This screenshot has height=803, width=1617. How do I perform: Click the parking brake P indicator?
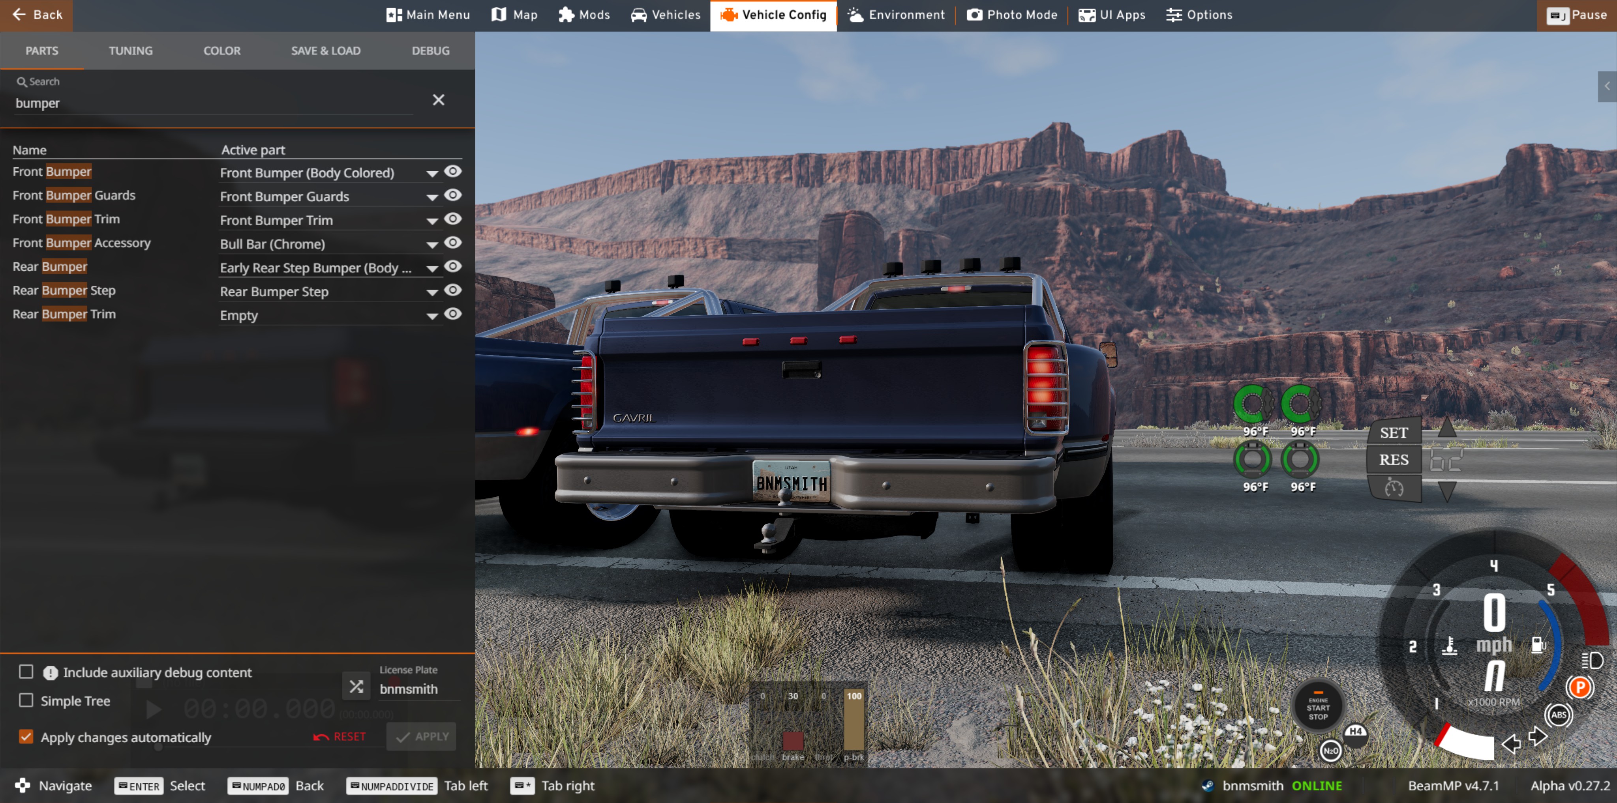click(1579, 687)
